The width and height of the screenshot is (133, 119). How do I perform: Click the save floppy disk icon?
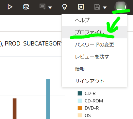point(97,7)
